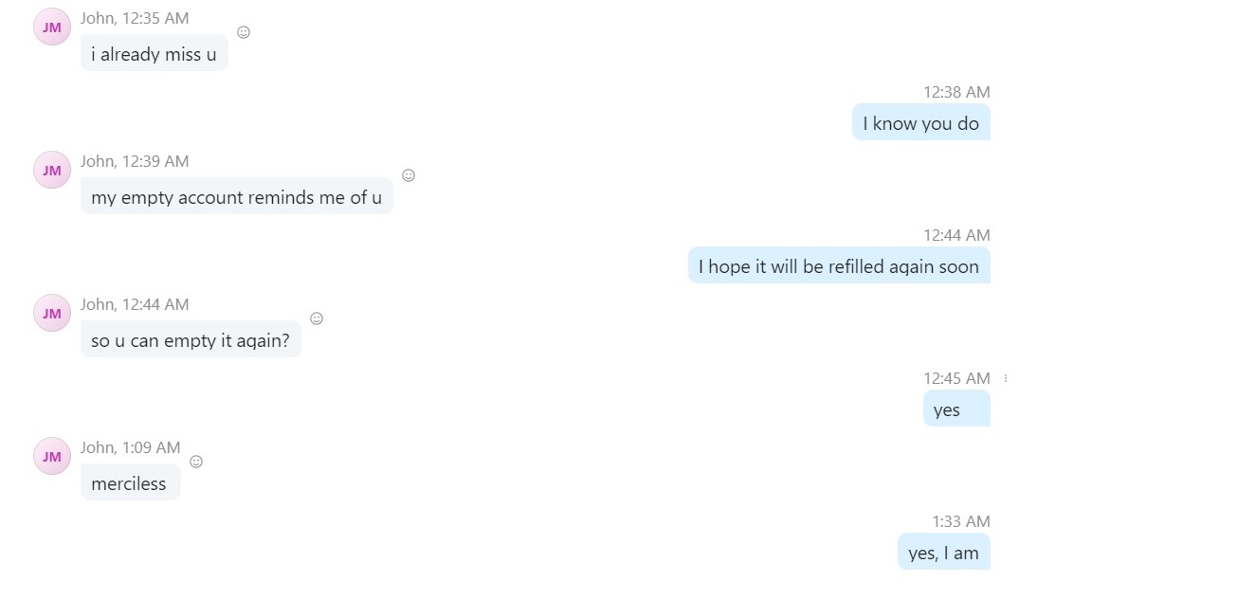Viewport: 1256px width, 600px height.
Task: Click the sent 'yes' message bubble
Action: 956,409
